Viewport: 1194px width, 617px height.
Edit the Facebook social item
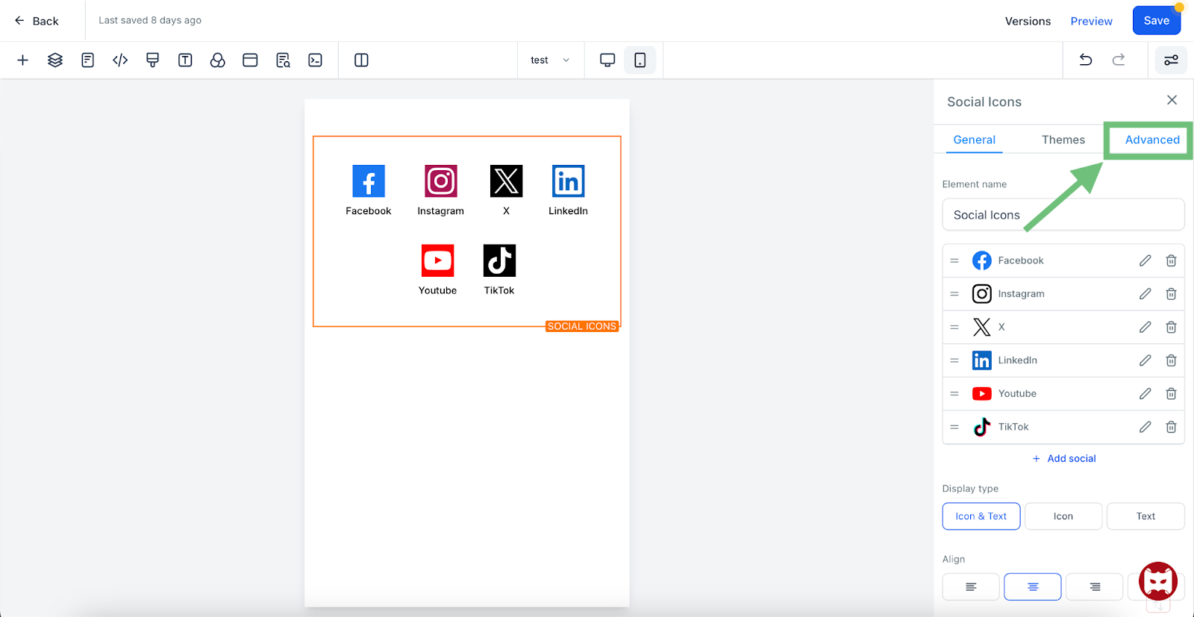coord(1145,260)
